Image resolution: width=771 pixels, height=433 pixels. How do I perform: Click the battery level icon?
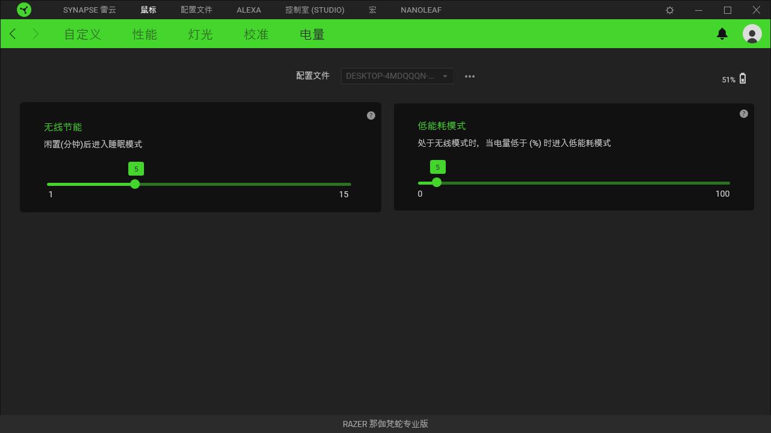[x=743, y=78]
